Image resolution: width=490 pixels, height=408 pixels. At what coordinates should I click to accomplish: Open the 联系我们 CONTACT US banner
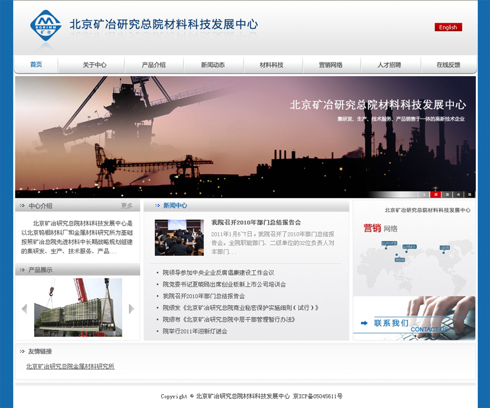pyautogui.click(x=414, y=318)
